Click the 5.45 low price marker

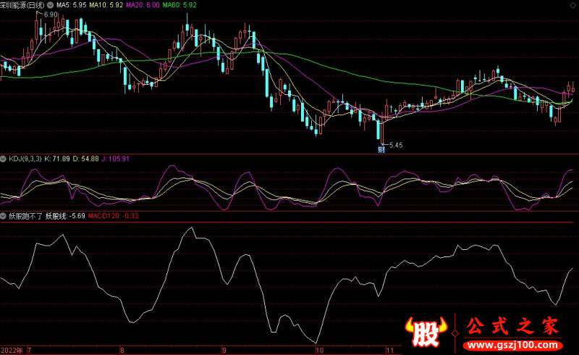[395, 145]
